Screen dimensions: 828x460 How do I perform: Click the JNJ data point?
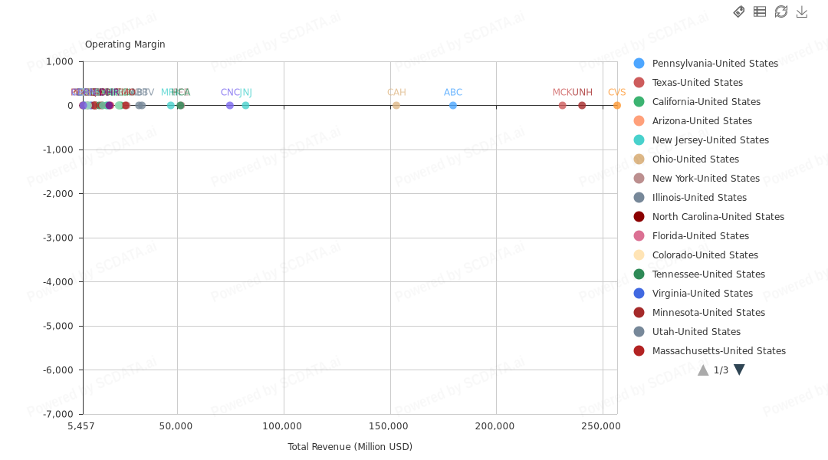coord(245,106)
